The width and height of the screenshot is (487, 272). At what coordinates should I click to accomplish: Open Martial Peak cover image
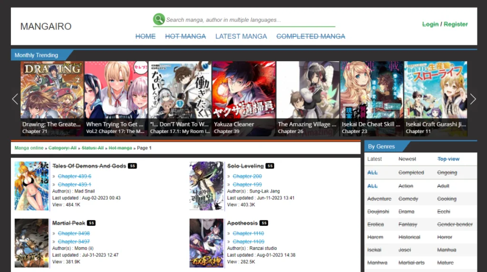(32, 243)
